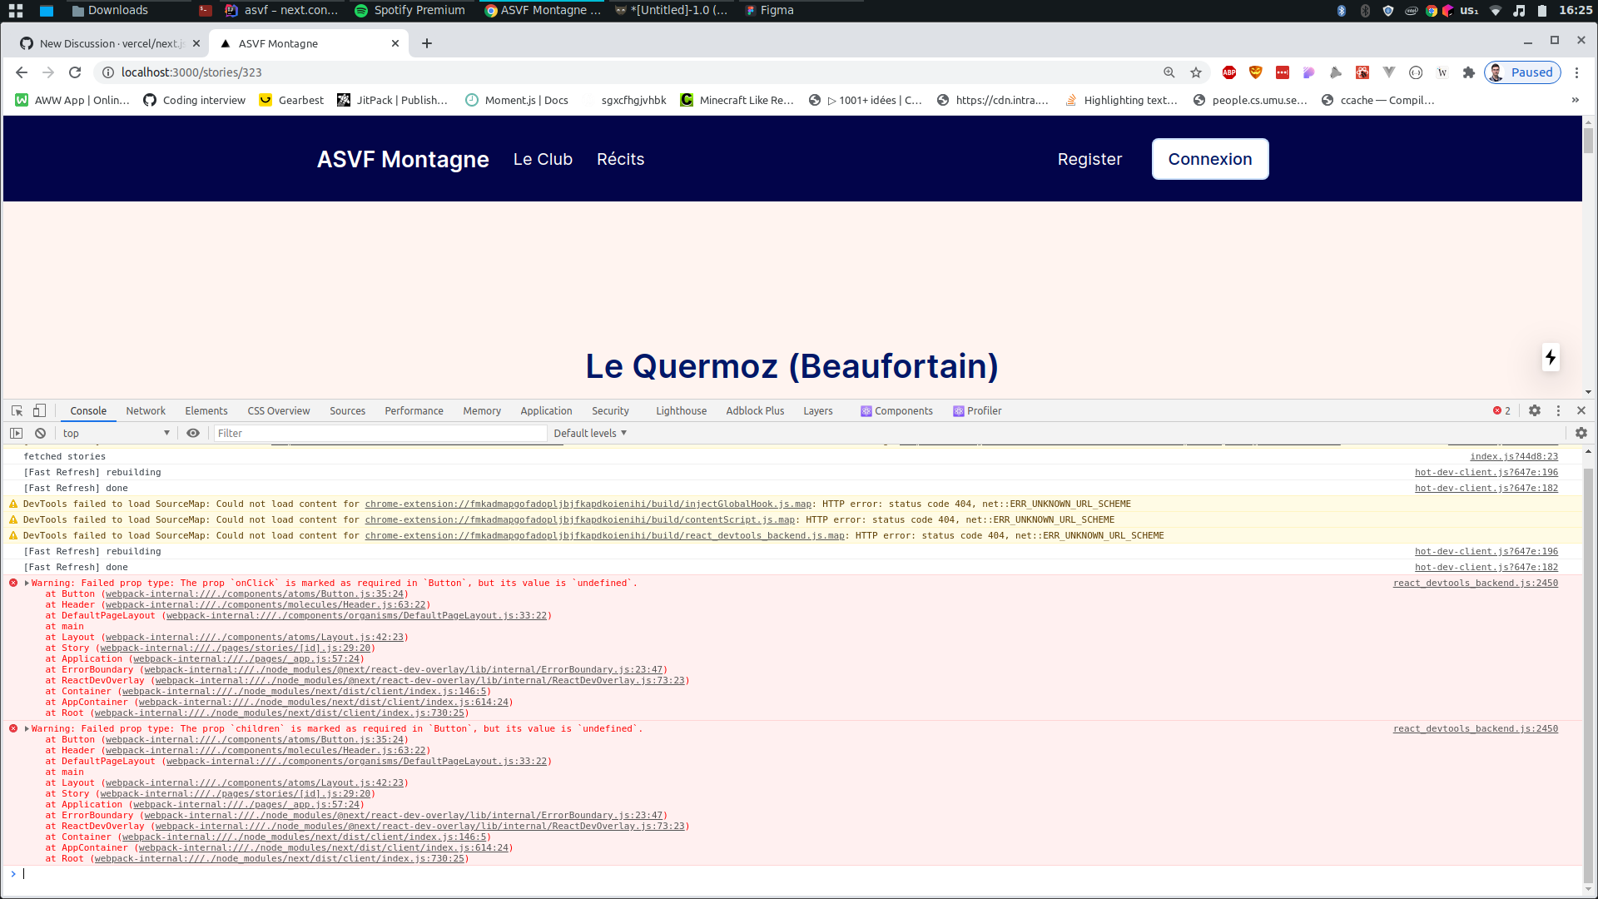Open the zoom magnifier icon in address bar
This screenshot has width=1598, height=899.
[1169, 72]
